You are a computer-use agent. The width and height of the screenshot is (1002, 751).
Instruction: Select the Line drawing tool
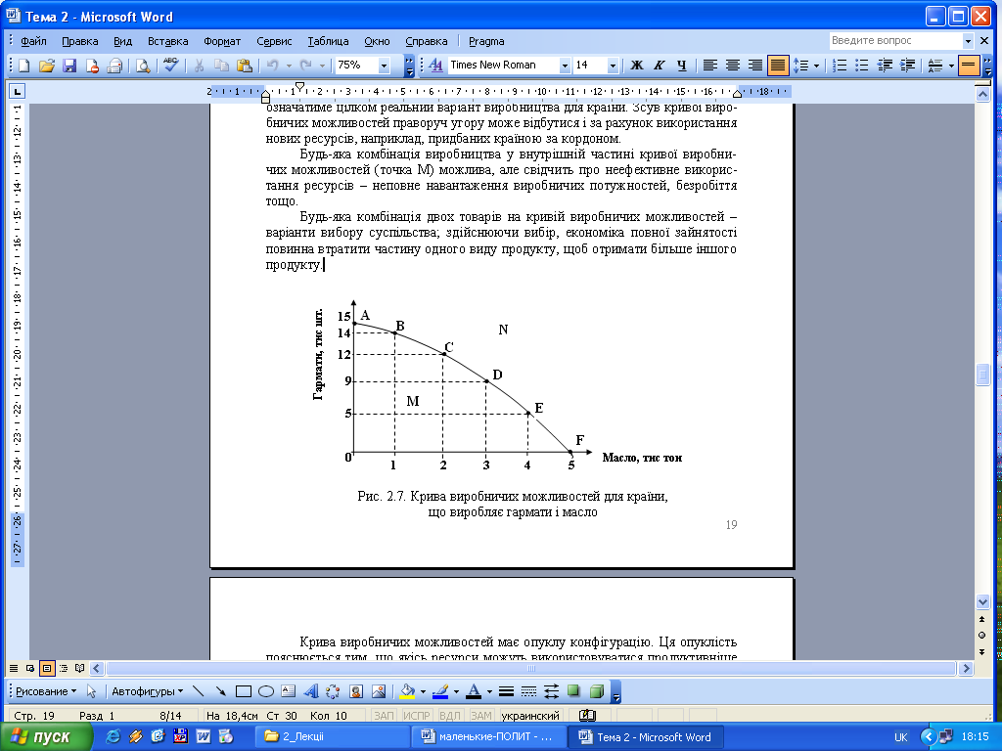point(198,691)
